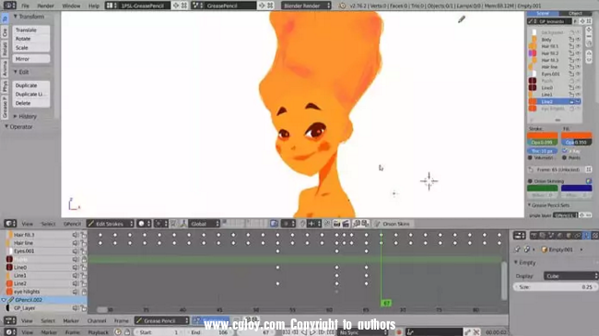Open the Global orientation dropdown
This screenshot has width=599, height=336.
(204, 224)
